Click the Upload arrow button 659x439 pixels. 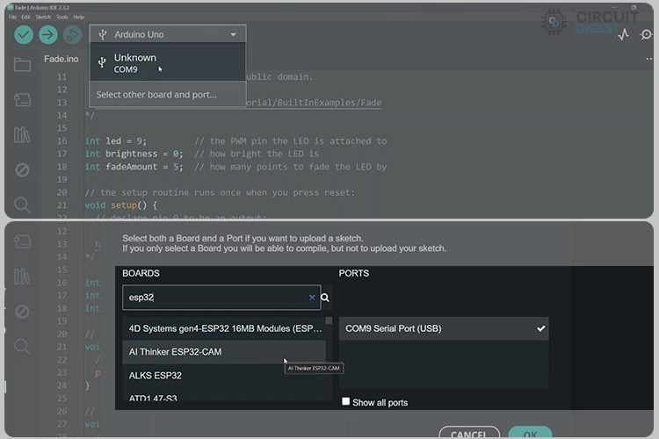pos(48,35)
